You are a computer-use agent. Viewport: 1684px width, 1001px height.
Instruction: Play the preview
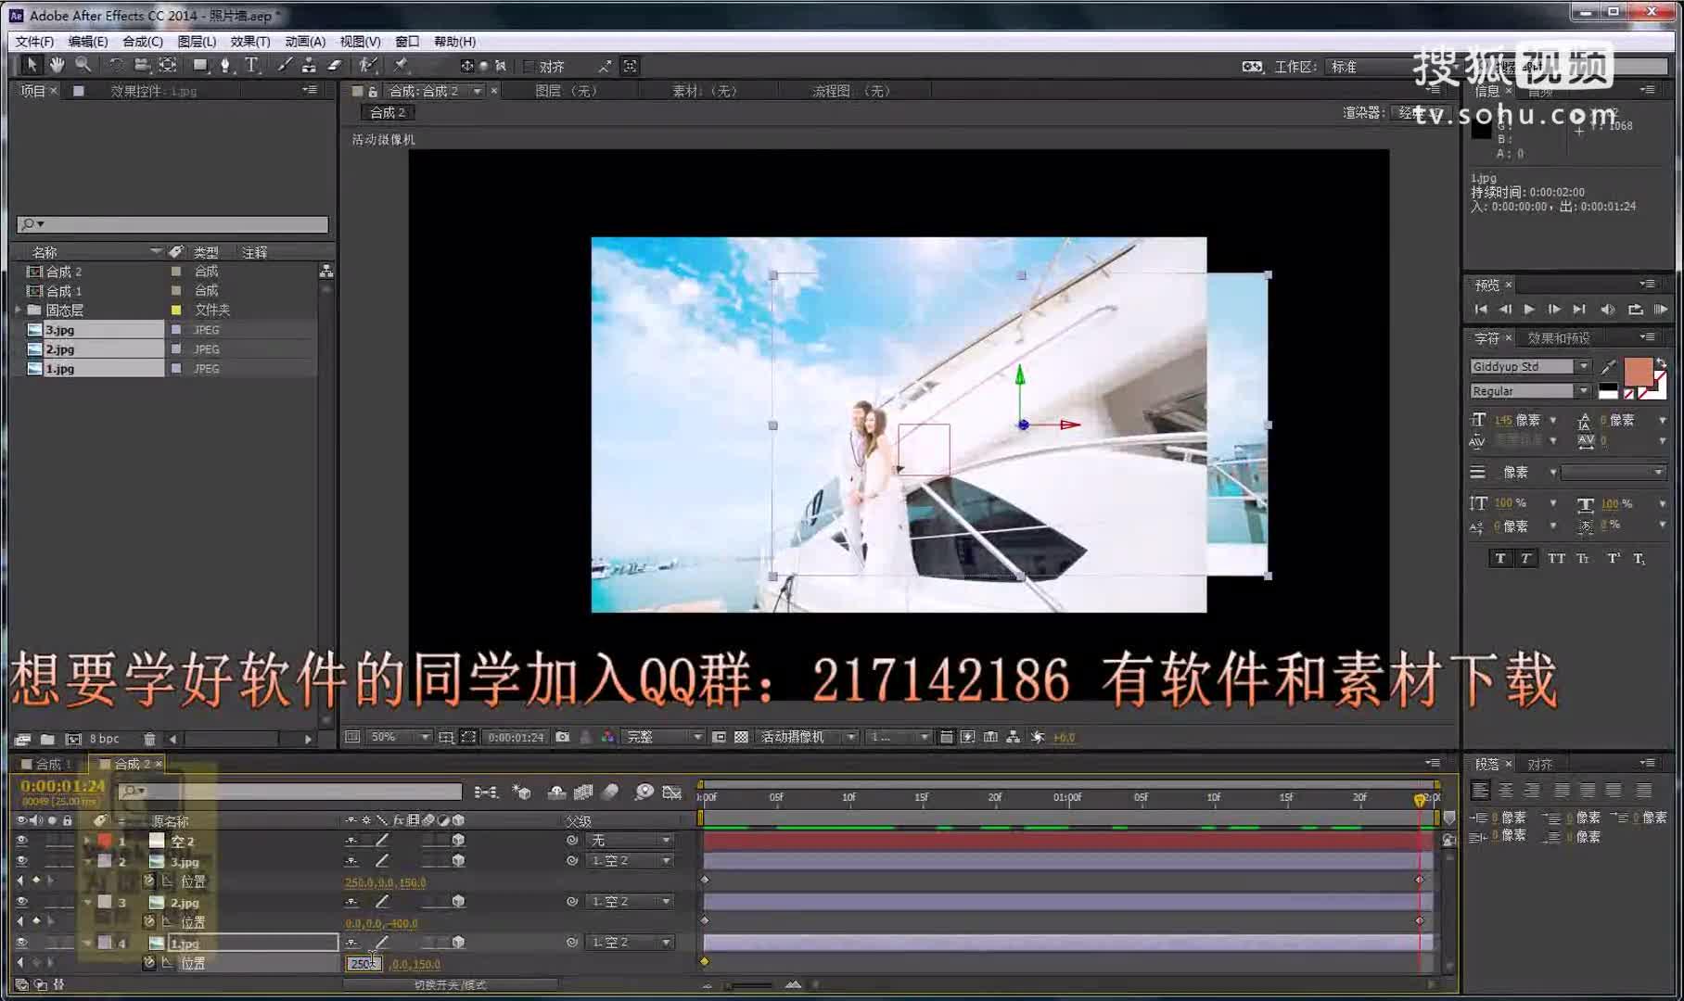pos(1528,309)
